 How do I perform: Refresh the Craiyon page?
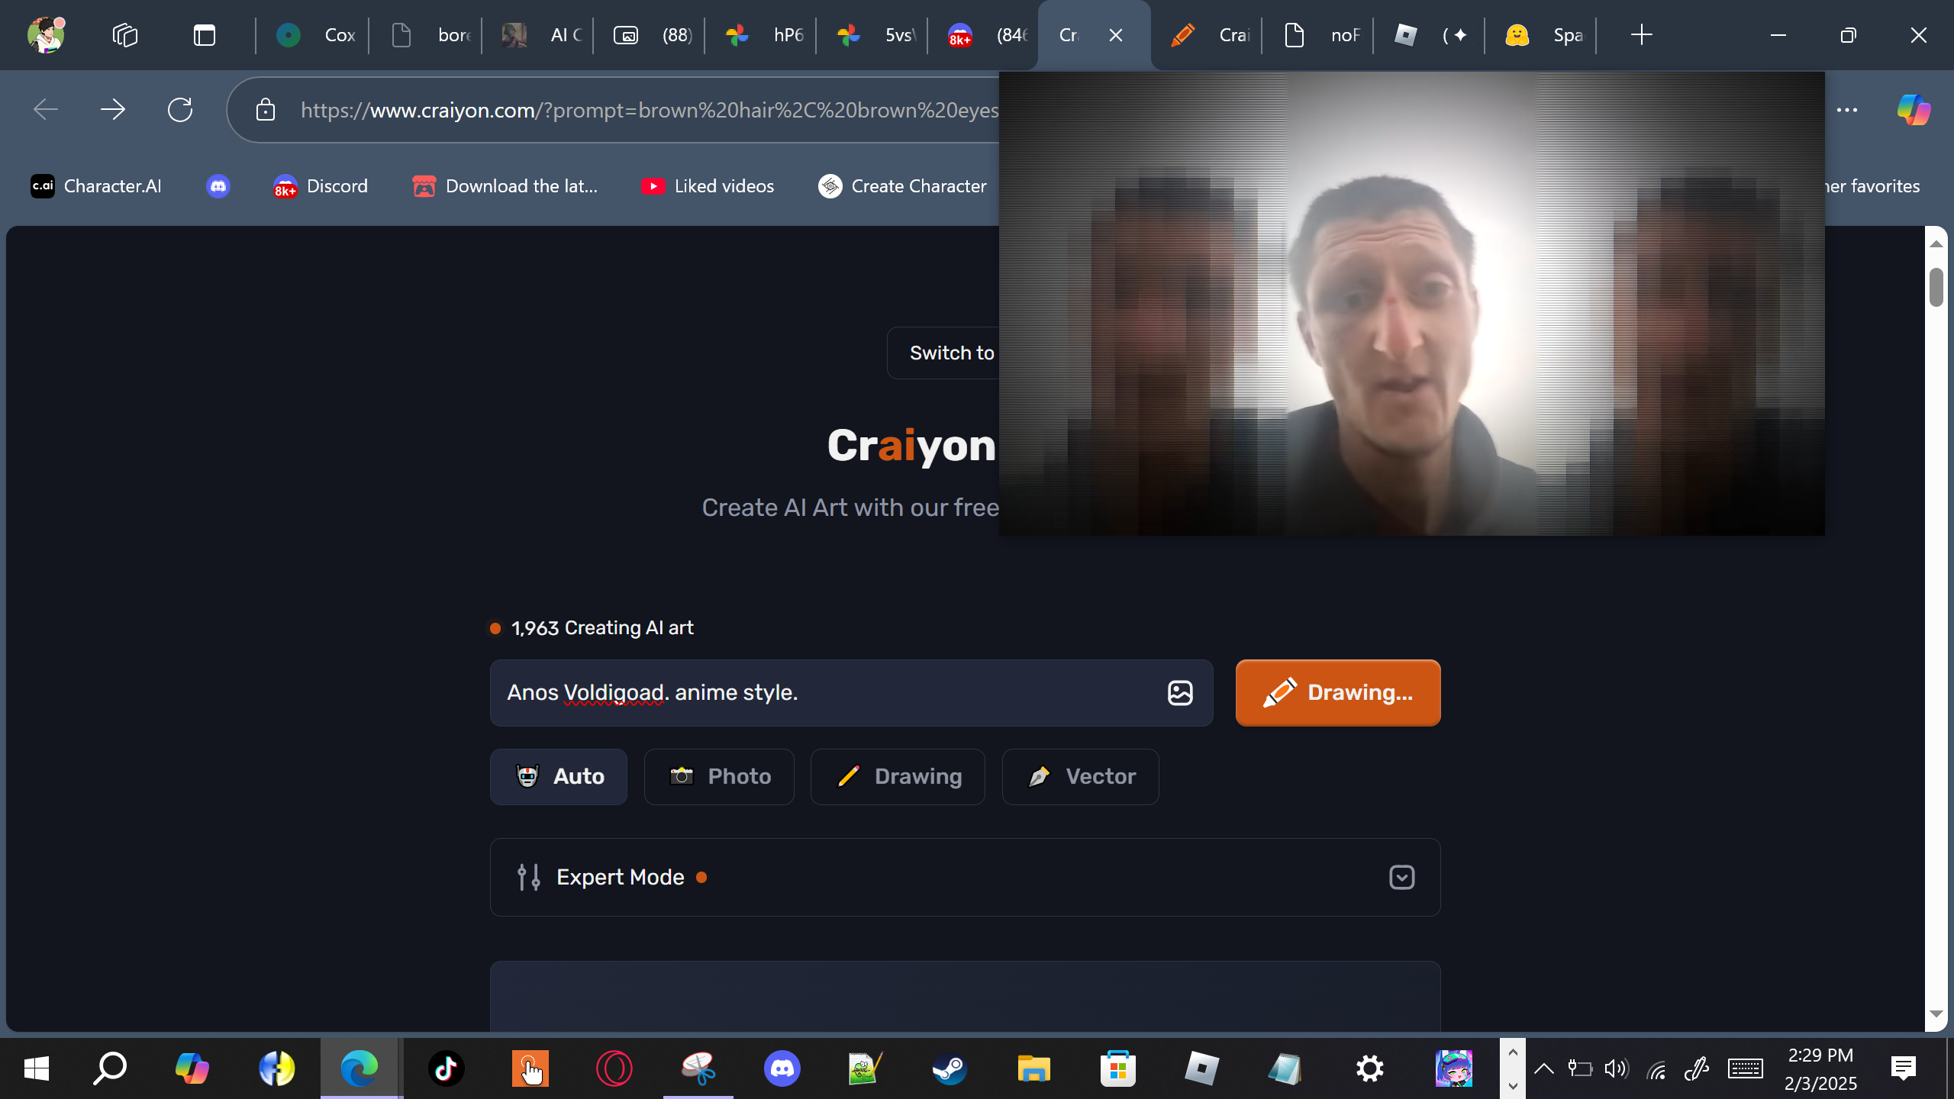[x=180, y=110]
